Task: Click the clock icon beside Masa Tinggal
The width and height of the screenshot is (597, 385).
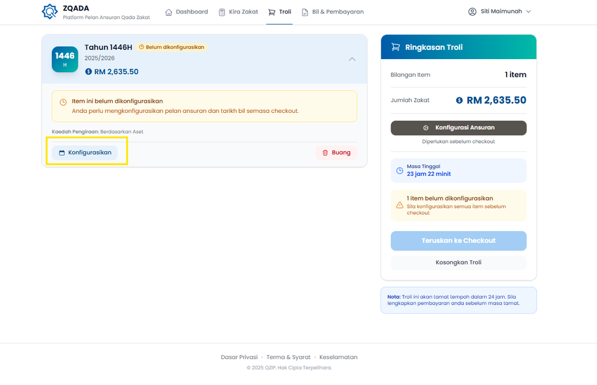Action: (x=399, y=171)
